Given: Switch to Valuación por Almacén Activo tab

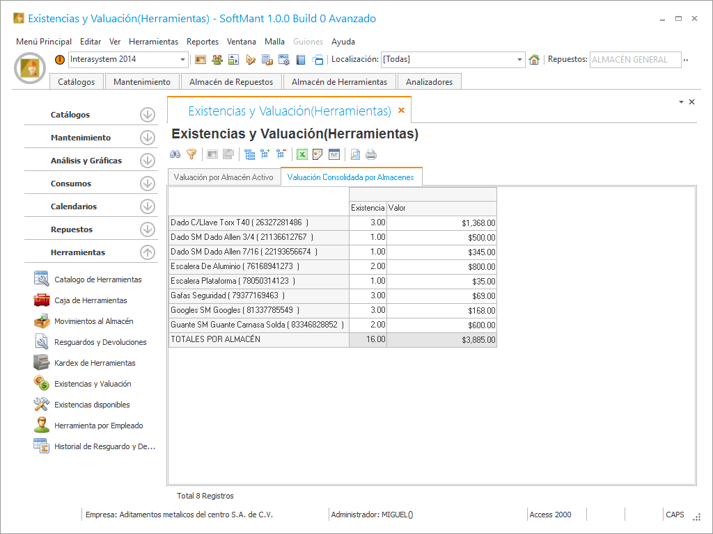Looking at the screenshot, I should pyautogui.click(x=224, y=177).
